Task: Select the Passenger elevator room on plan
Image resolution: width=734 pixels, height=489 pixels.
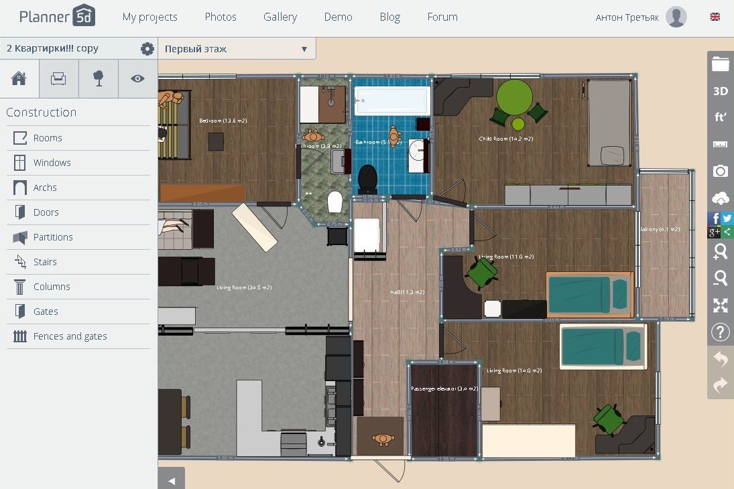Action: click(x=444, y=415)
